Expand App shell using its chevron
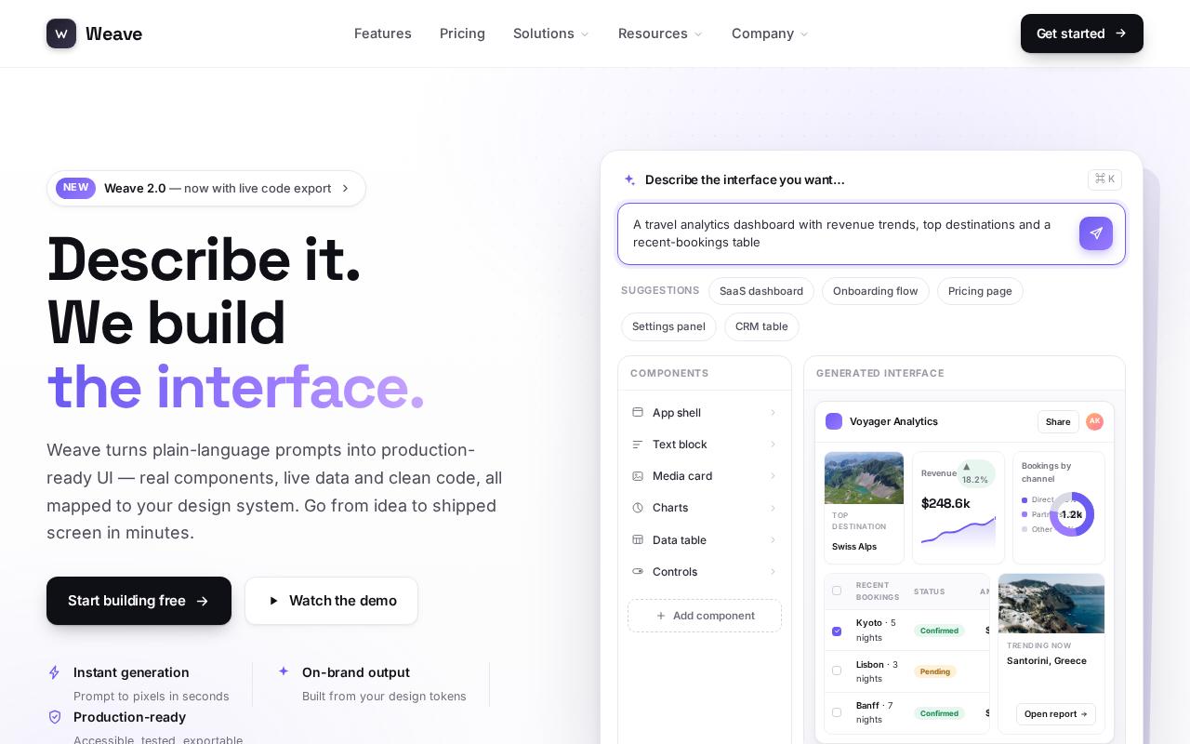The width and height of the screenshot is (1190, 744). (x=773, y=413)
